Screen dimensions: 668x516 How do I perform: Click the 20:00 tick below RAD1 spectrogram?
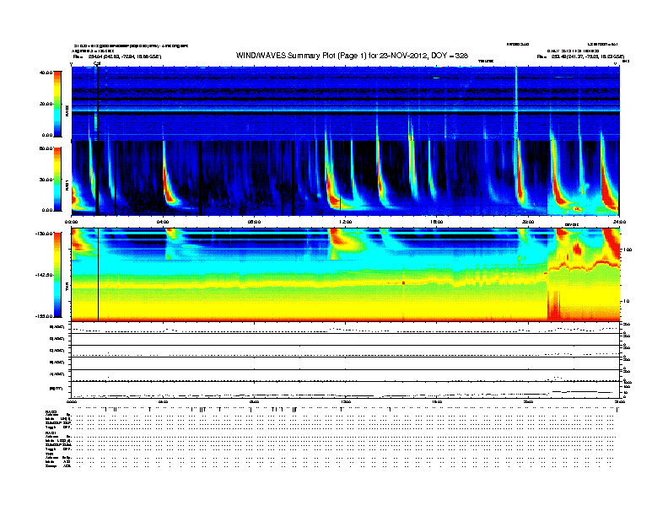click(x=528, y=222)
